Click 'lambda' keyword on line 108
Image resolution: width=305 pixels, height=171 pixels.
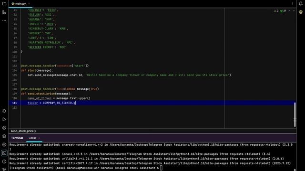click(70, 89)
